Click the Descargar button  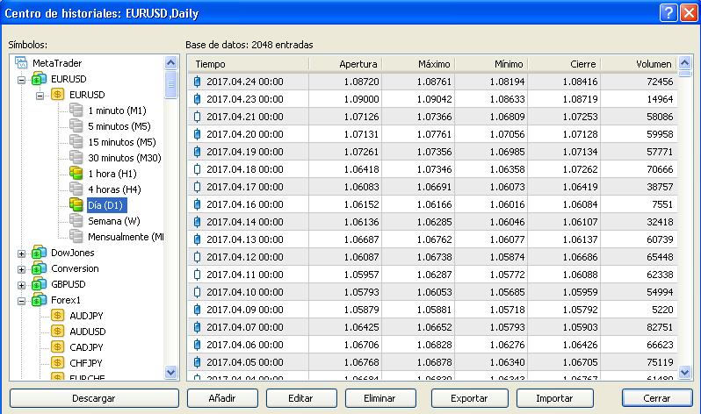point(94,398)
